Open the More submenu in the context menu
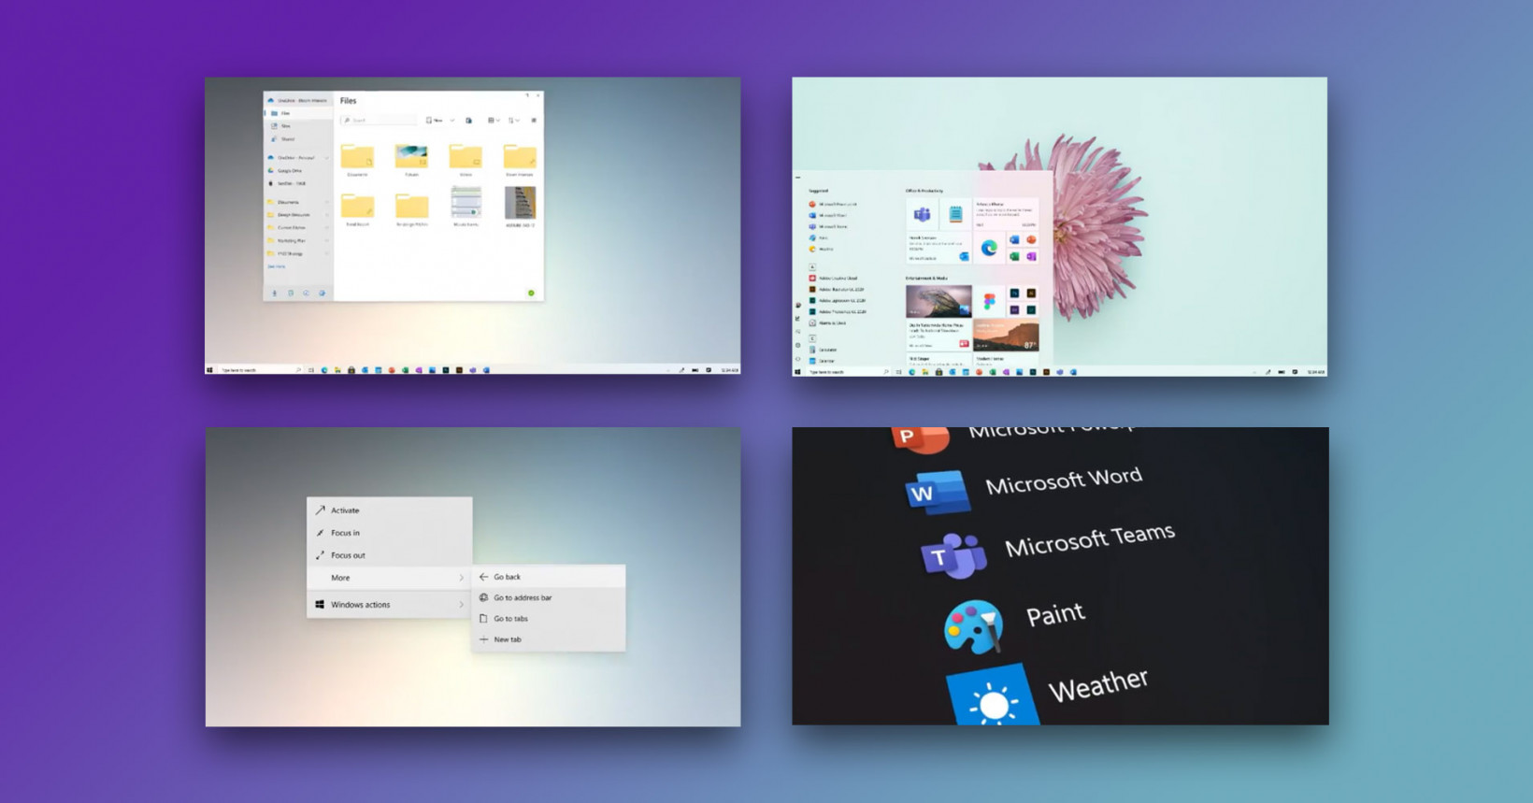Image resolution: width=1533 pixels, height=803 pixels. click(x=389, y=578)
